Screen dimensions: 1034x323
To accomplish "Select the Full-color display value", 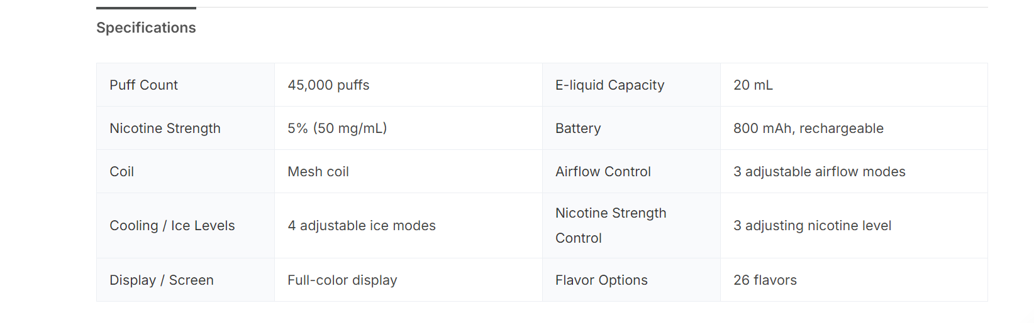I will [x=342, y=280].
